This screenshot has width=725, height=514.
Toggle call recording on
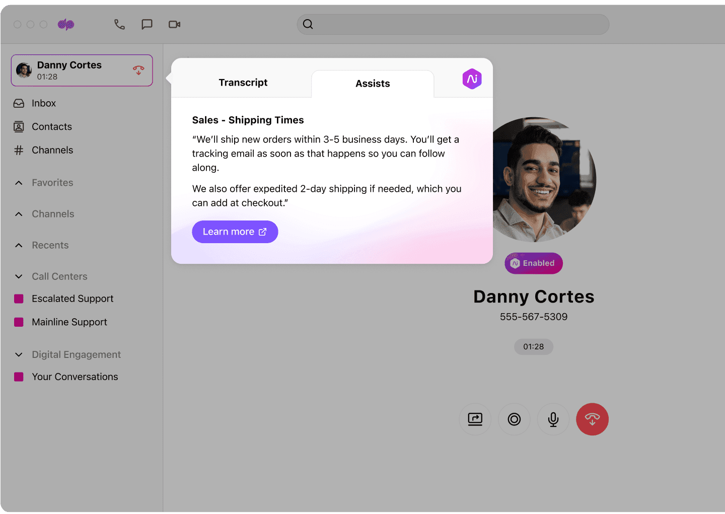(514, 419)
